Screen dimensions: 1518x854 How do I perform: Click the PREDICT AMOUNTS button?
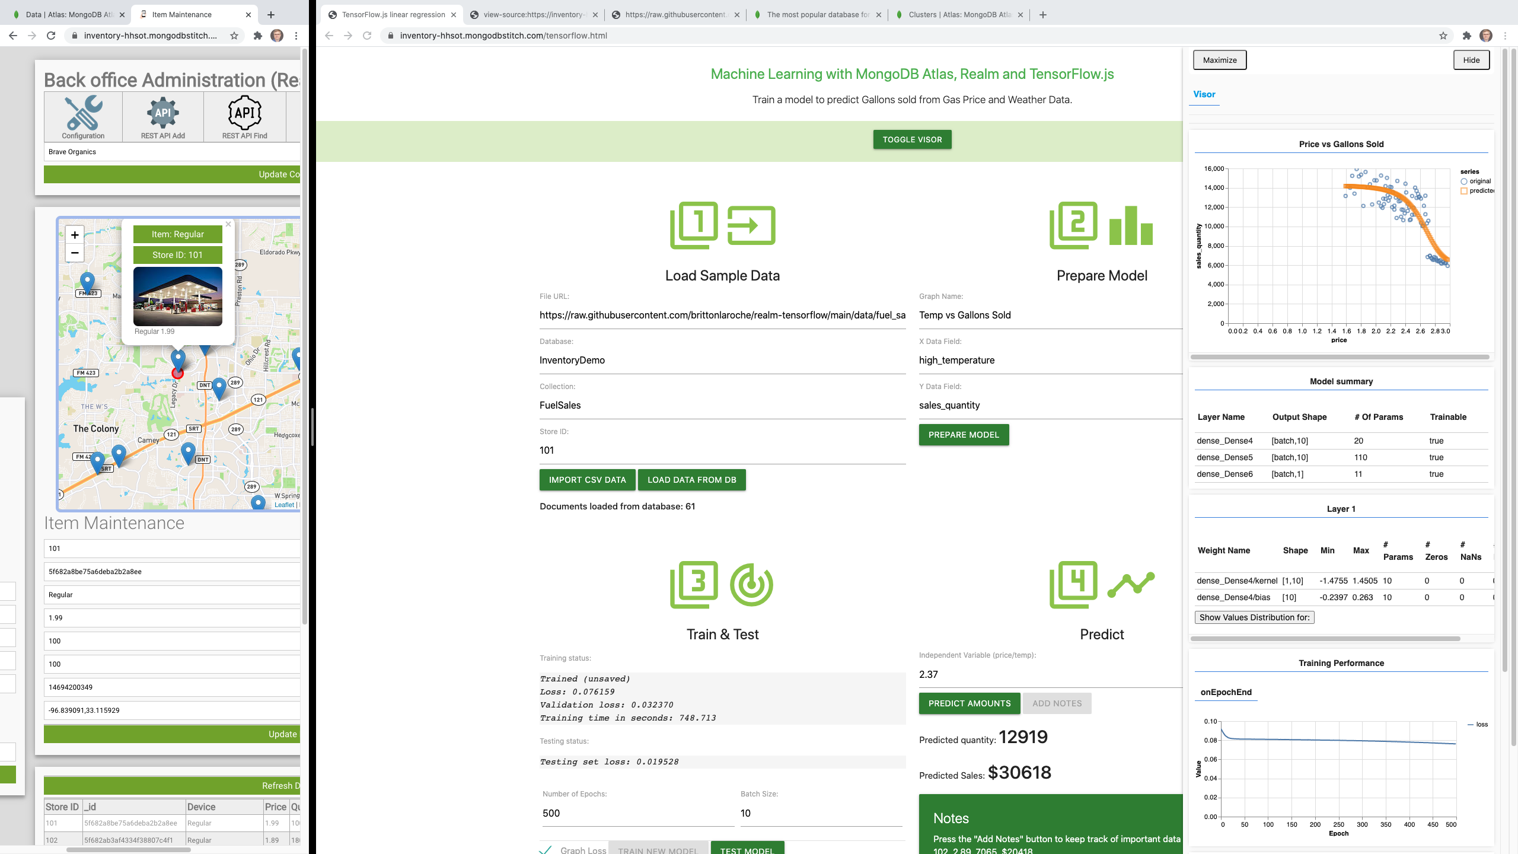(969, 703)
